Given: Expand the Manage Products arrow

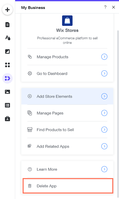Looking at the screenshot, I should pyautogui.click(x=104, y=57).
